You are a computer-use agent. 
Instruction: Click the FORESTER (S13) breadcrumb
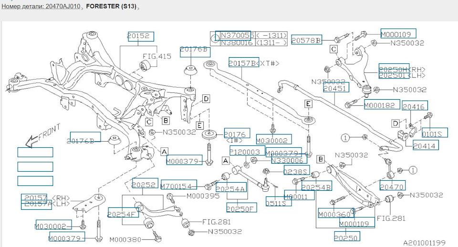click(111, 6)
